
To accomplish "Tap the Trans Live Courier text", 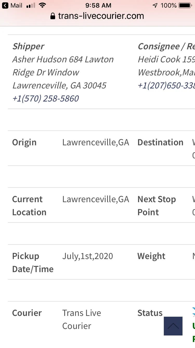I will pos(82,319).
